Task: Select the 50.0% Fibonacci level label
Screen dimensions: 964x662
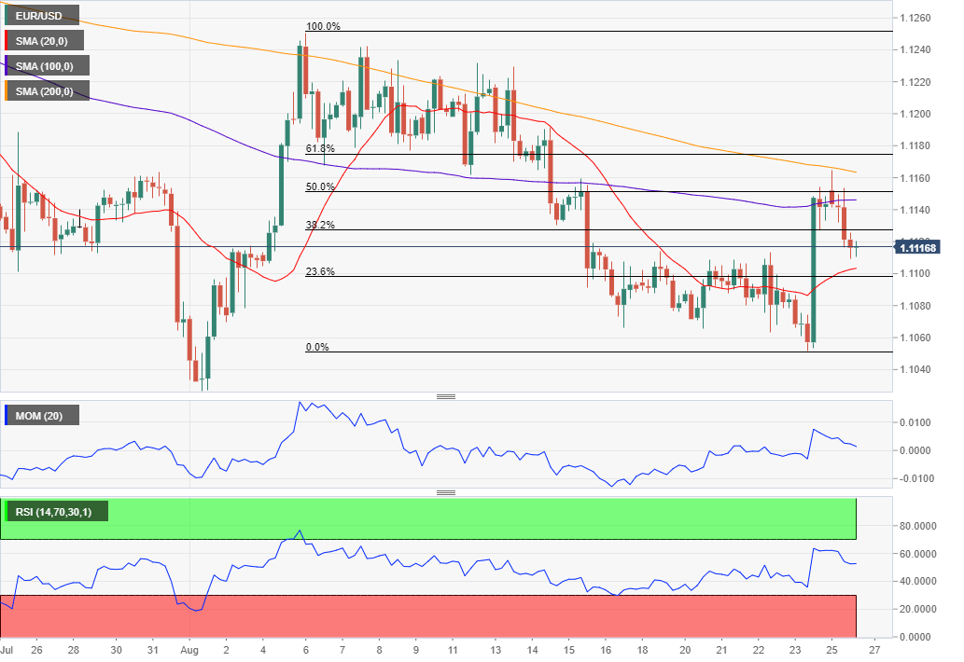Action: point(320,187)
